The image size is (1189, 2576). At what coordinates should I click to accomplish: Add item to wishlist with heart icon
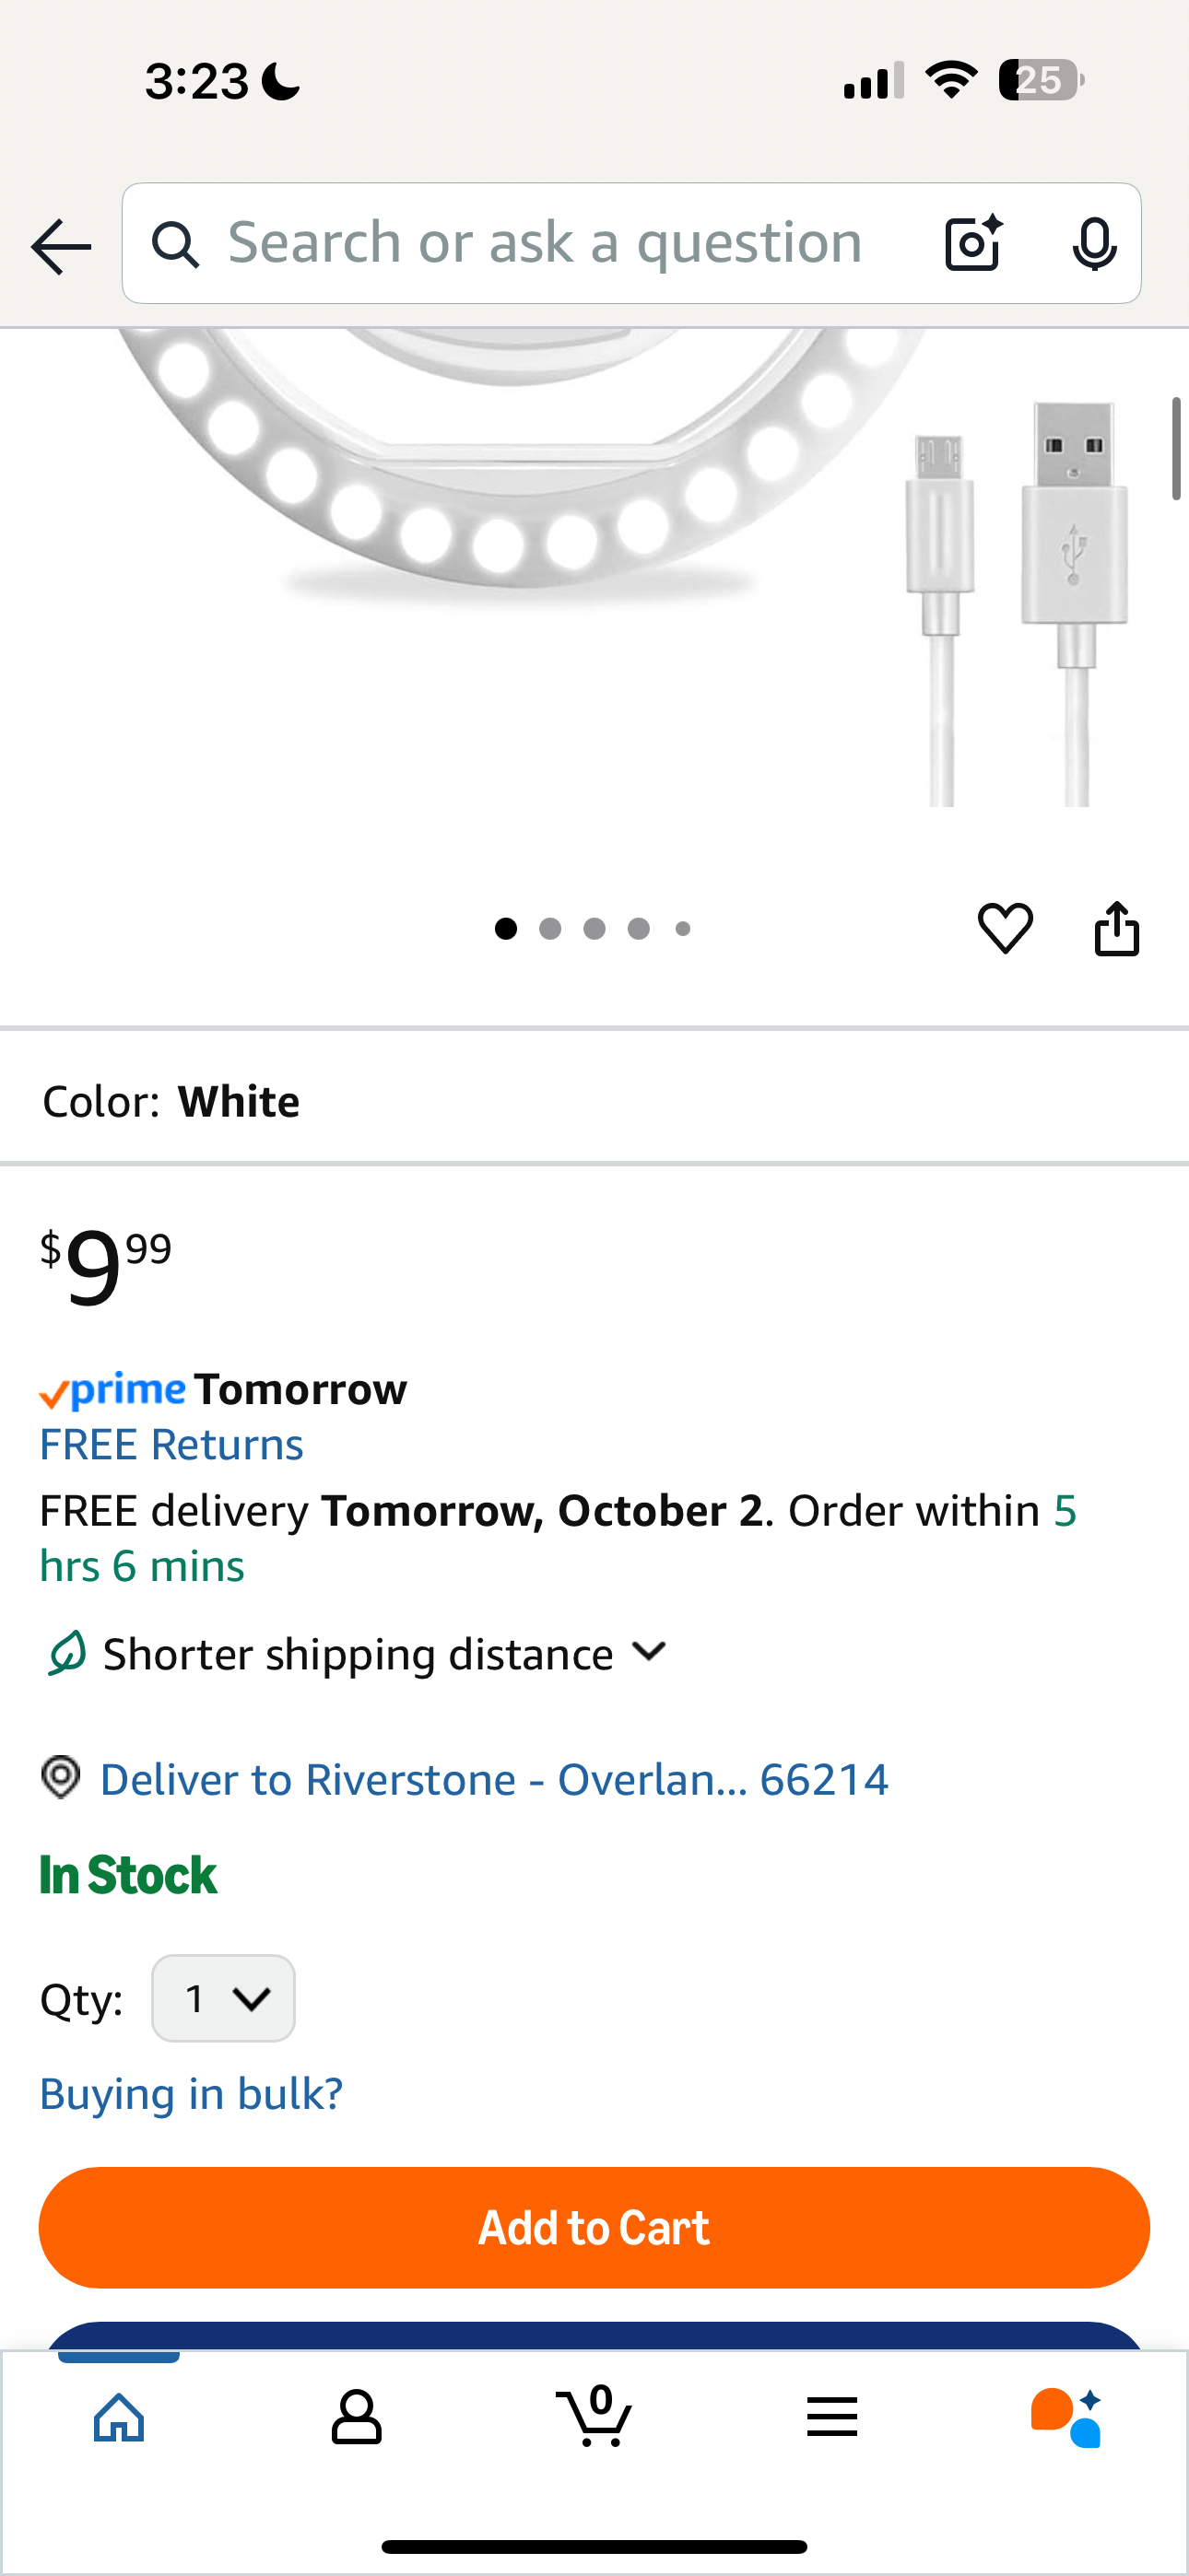click(1005, 928)
